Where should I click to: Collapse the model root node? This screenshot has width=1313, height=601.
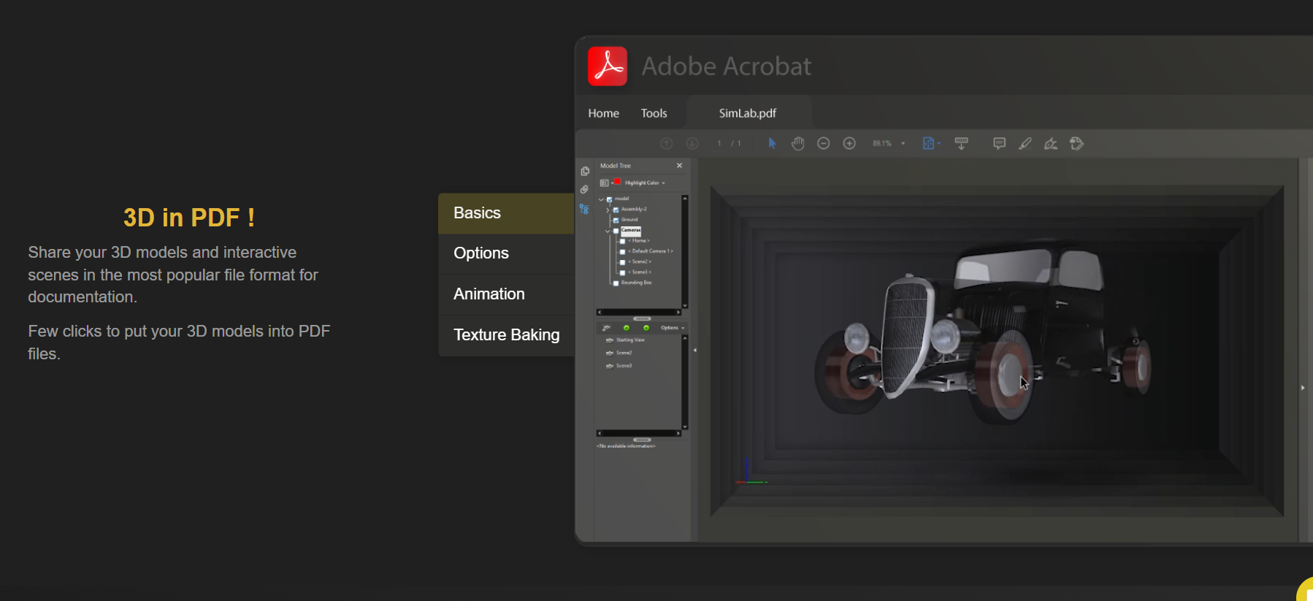pos(601,199)
